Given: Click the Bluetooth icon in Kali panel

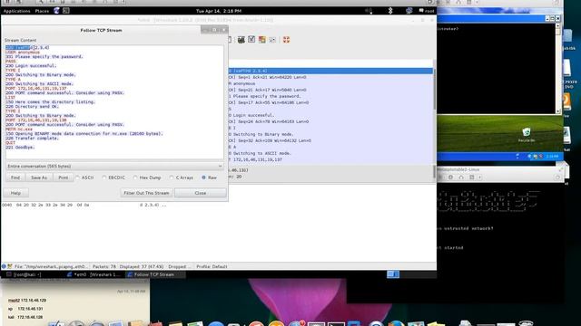Looking at the screenshot, I should pos(390,11).
